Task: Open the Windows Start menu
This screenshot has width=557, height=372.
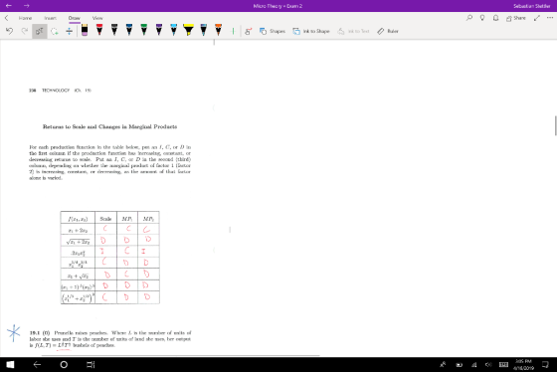Action: [10, 364]
